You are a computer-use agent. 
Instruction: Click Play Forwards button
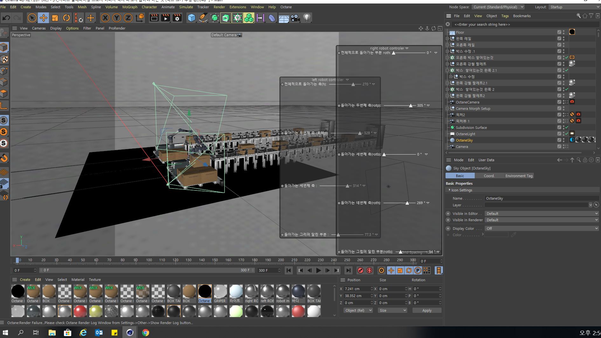(x=318, y=270)
